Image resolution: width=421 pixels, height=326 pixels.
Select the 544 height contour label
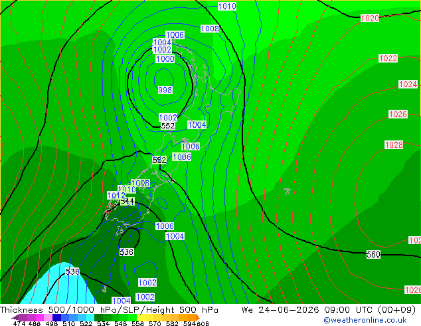point(127,201)
